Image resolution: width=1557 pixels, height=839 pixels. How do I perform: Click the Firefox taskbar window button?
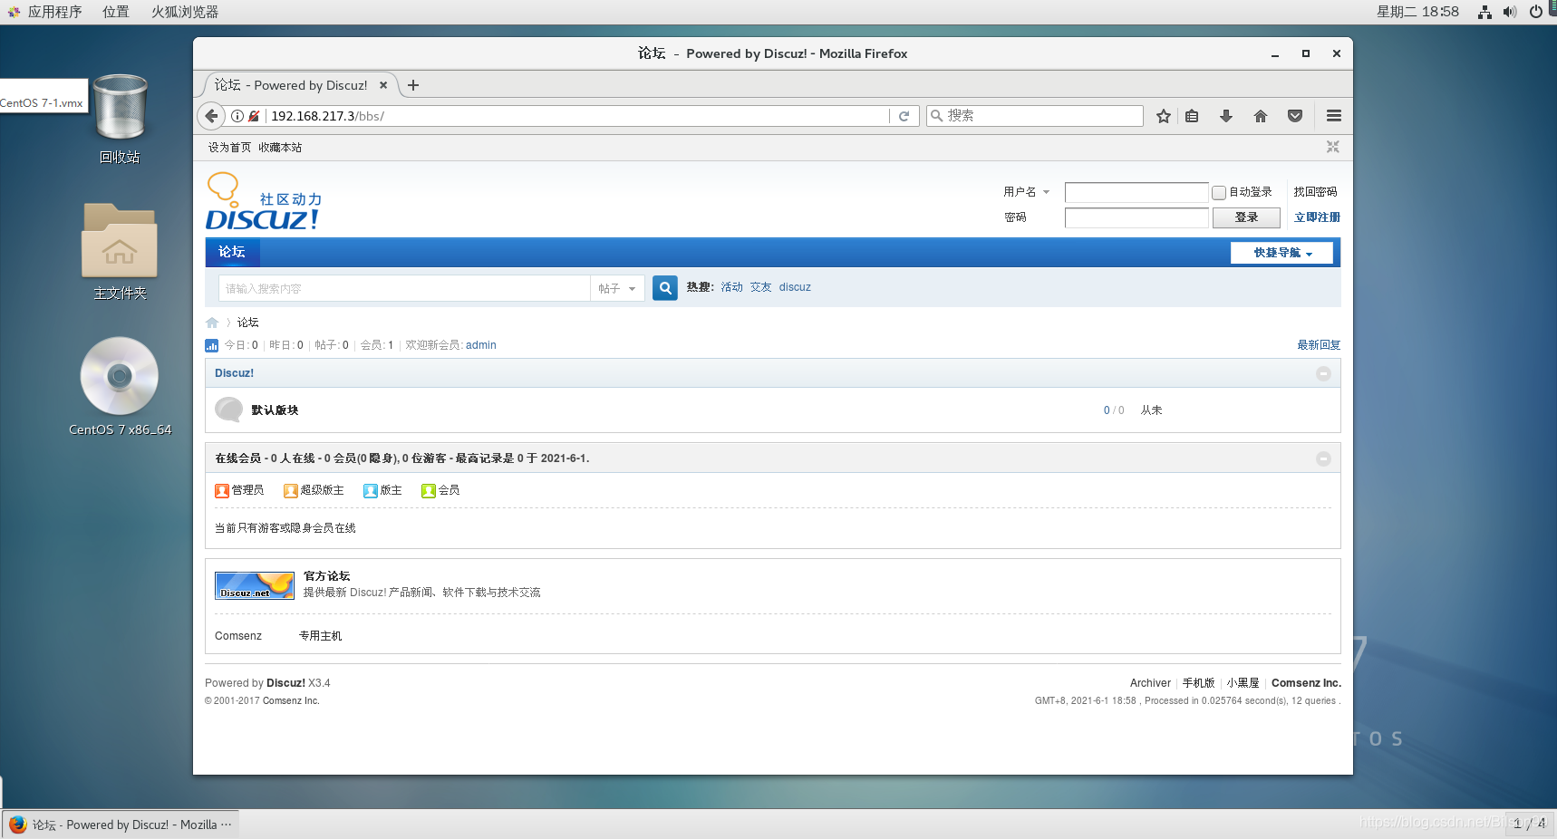pyautogui.click(x=121, y=825)
